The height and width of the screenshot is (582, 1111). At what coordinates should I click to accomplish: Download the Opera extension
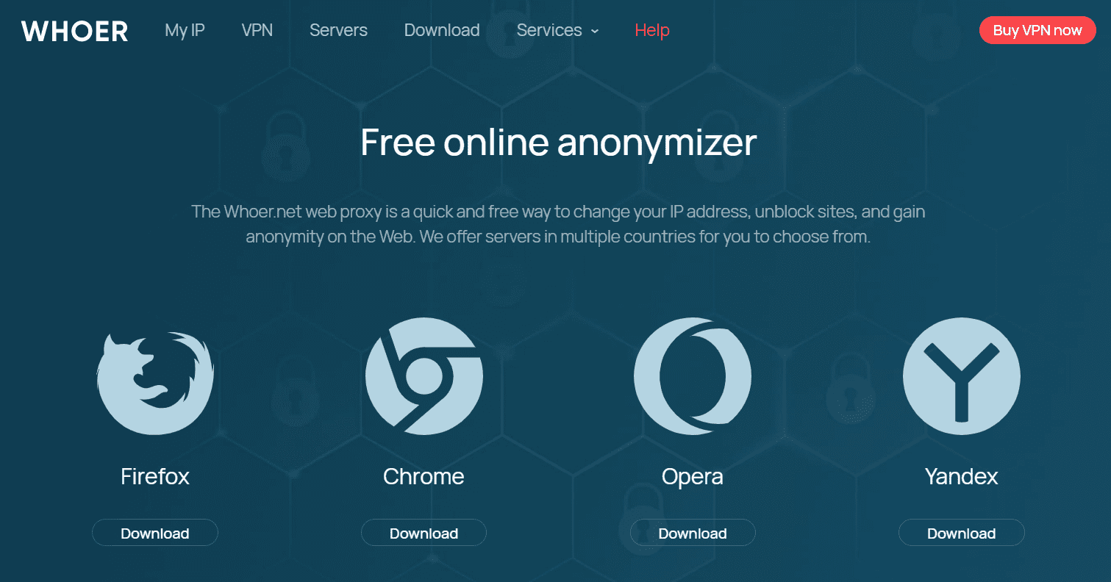(693, 533)
